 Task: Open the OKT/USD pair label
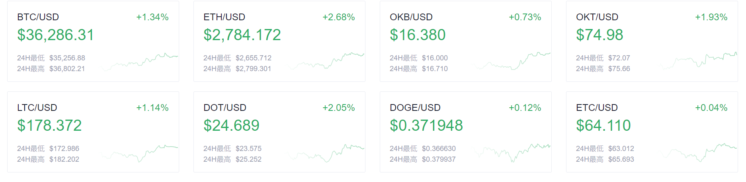pos(597,17)
